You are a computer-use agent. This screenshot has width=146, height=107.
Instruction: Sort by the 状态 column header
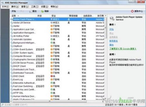point(39,16)
